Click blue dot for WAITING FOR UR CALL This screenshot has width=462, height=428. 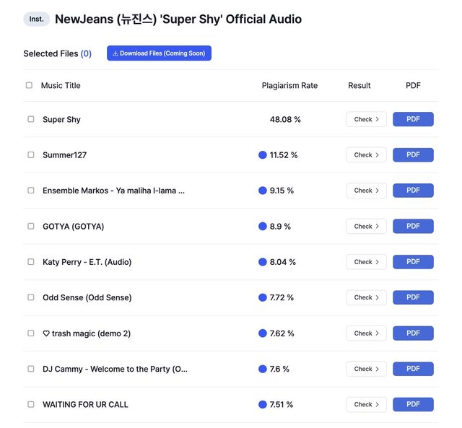(263, 405)
